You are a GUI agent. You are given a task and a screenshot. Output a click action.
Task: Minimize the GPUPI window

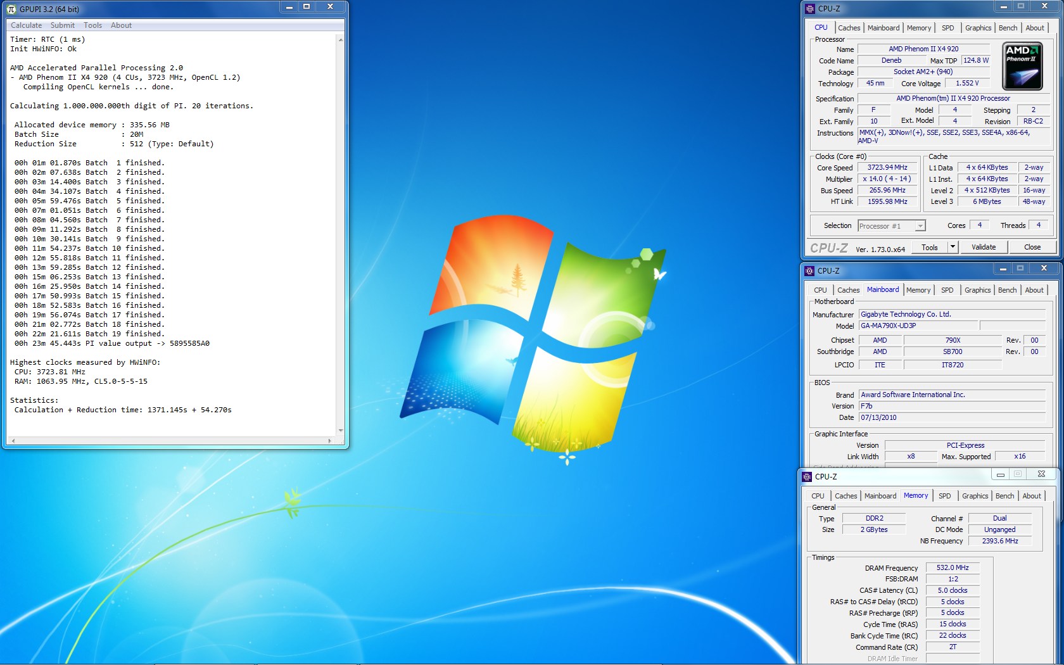pos(289,7)
